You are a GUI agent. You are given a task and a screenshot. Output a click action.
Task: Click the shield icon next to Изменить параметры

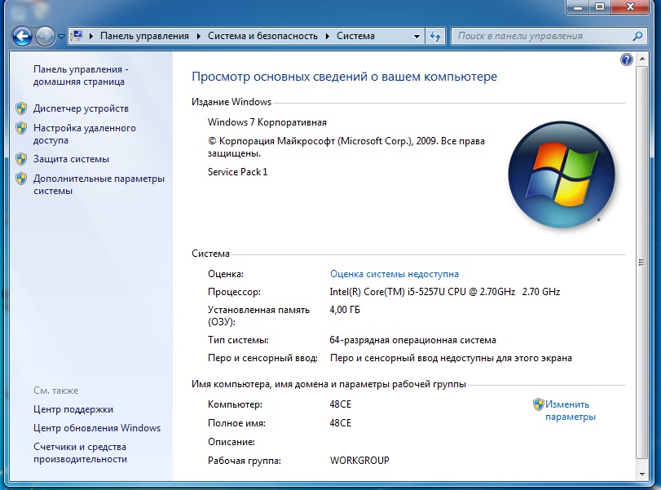point(538,404)
